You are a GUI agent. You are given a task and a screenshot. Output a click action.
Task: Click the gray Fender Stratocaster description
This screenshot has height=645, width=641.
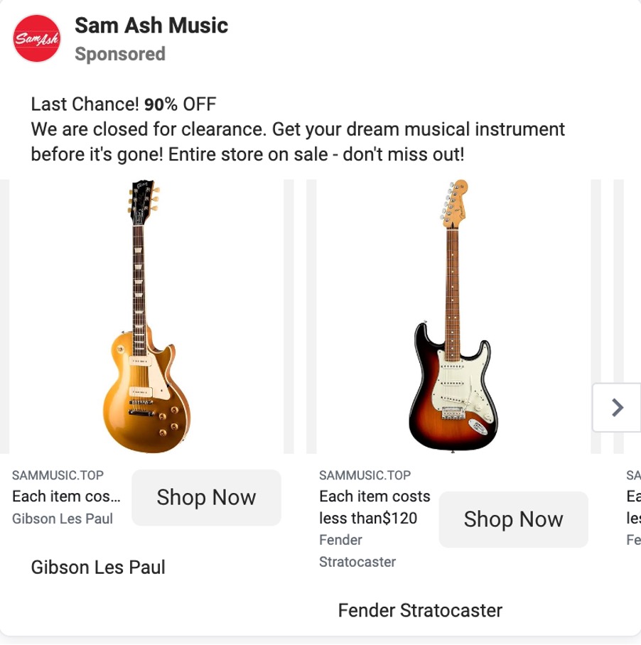(x=357, y=551)
